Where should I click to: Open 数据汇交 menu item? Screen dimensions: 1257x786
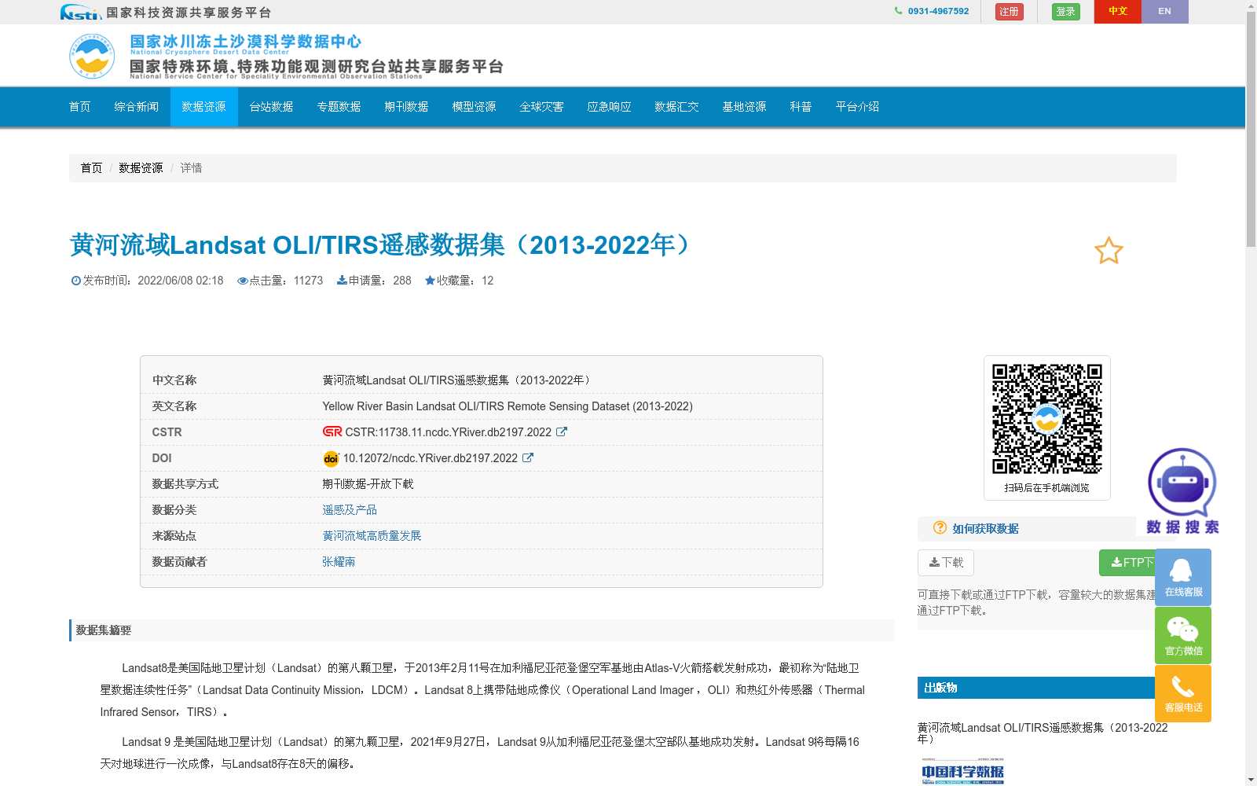[x=677, y=107]
